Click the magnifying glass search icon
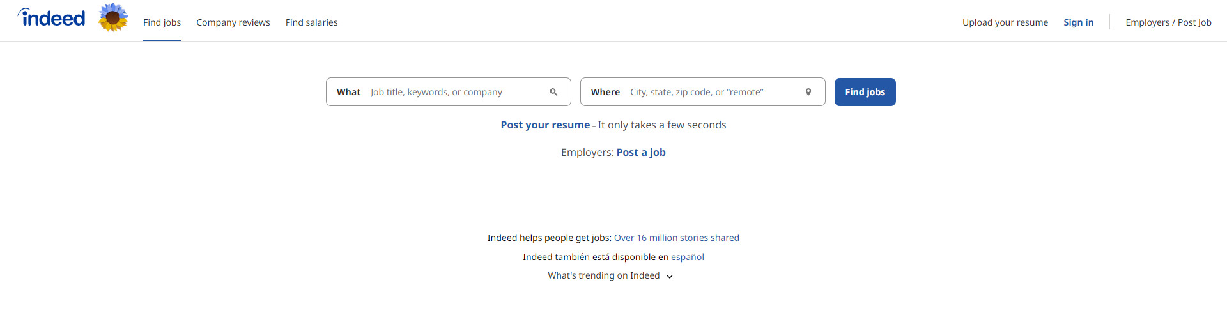 coord(553,92)
